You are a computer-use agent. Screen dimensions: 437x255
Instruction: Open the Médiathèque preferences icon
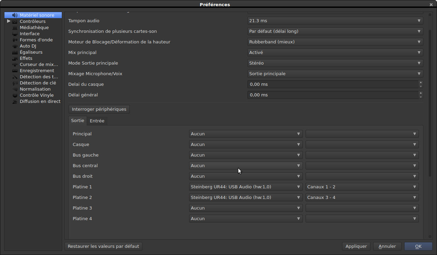tap(15, 28)
